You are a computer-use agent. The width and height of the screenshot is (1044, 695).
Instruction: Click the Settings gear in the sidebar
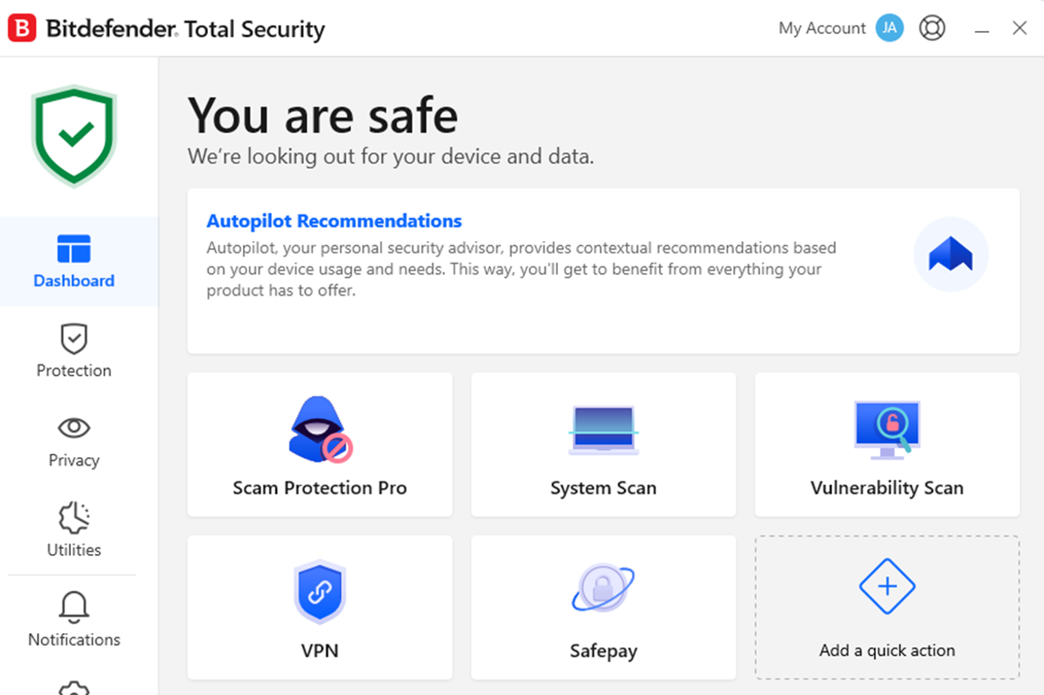74,688
